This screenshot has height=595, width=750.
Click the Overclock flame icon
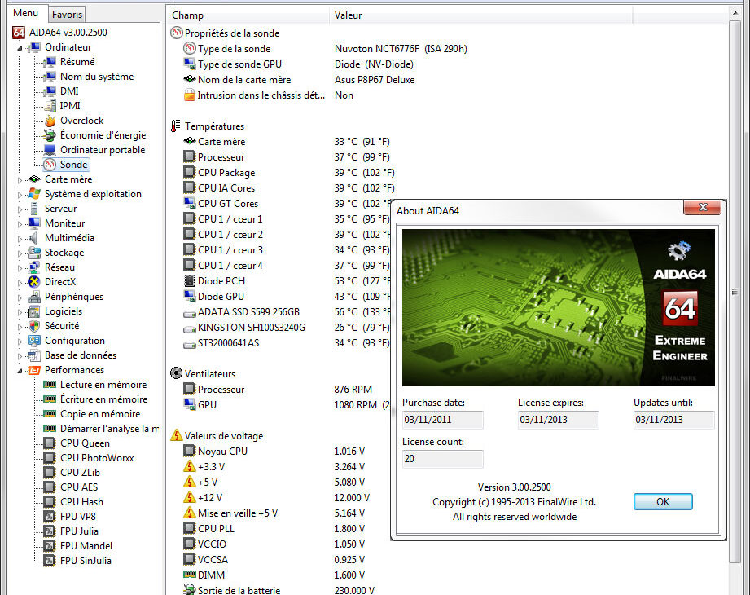[x=50, y=121]
